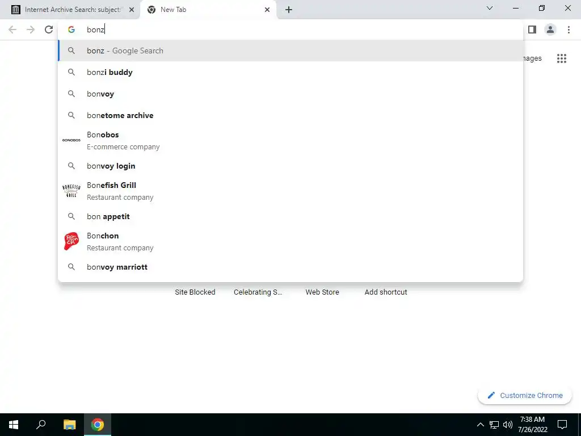Select the New Tab tab
The image size is (581, 436).
point(208,10)
